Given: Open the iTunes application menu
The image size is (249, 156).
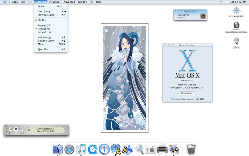Looking at the screenshot, I should point(14,2).
